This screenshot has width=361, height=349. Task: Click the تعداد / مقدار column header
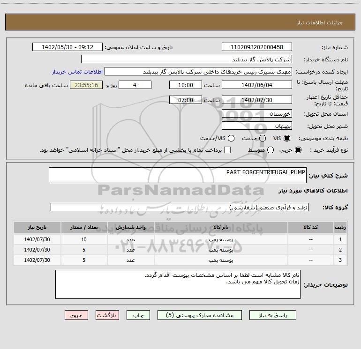coord(84,227)
